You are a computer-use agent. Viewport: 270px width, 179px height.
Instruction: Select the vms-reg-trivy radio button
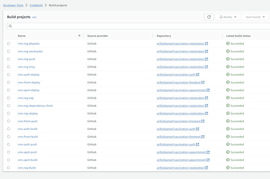pos(8,67)
